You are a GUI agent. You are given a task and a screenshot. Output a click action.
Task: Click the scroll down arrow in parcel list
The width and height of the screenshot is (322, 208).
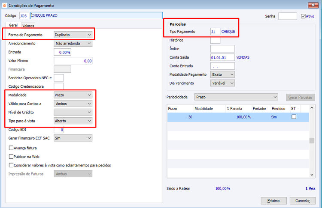312,175
